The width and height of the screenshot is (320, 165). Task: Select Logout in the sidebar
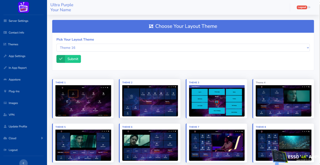[13, 150]
